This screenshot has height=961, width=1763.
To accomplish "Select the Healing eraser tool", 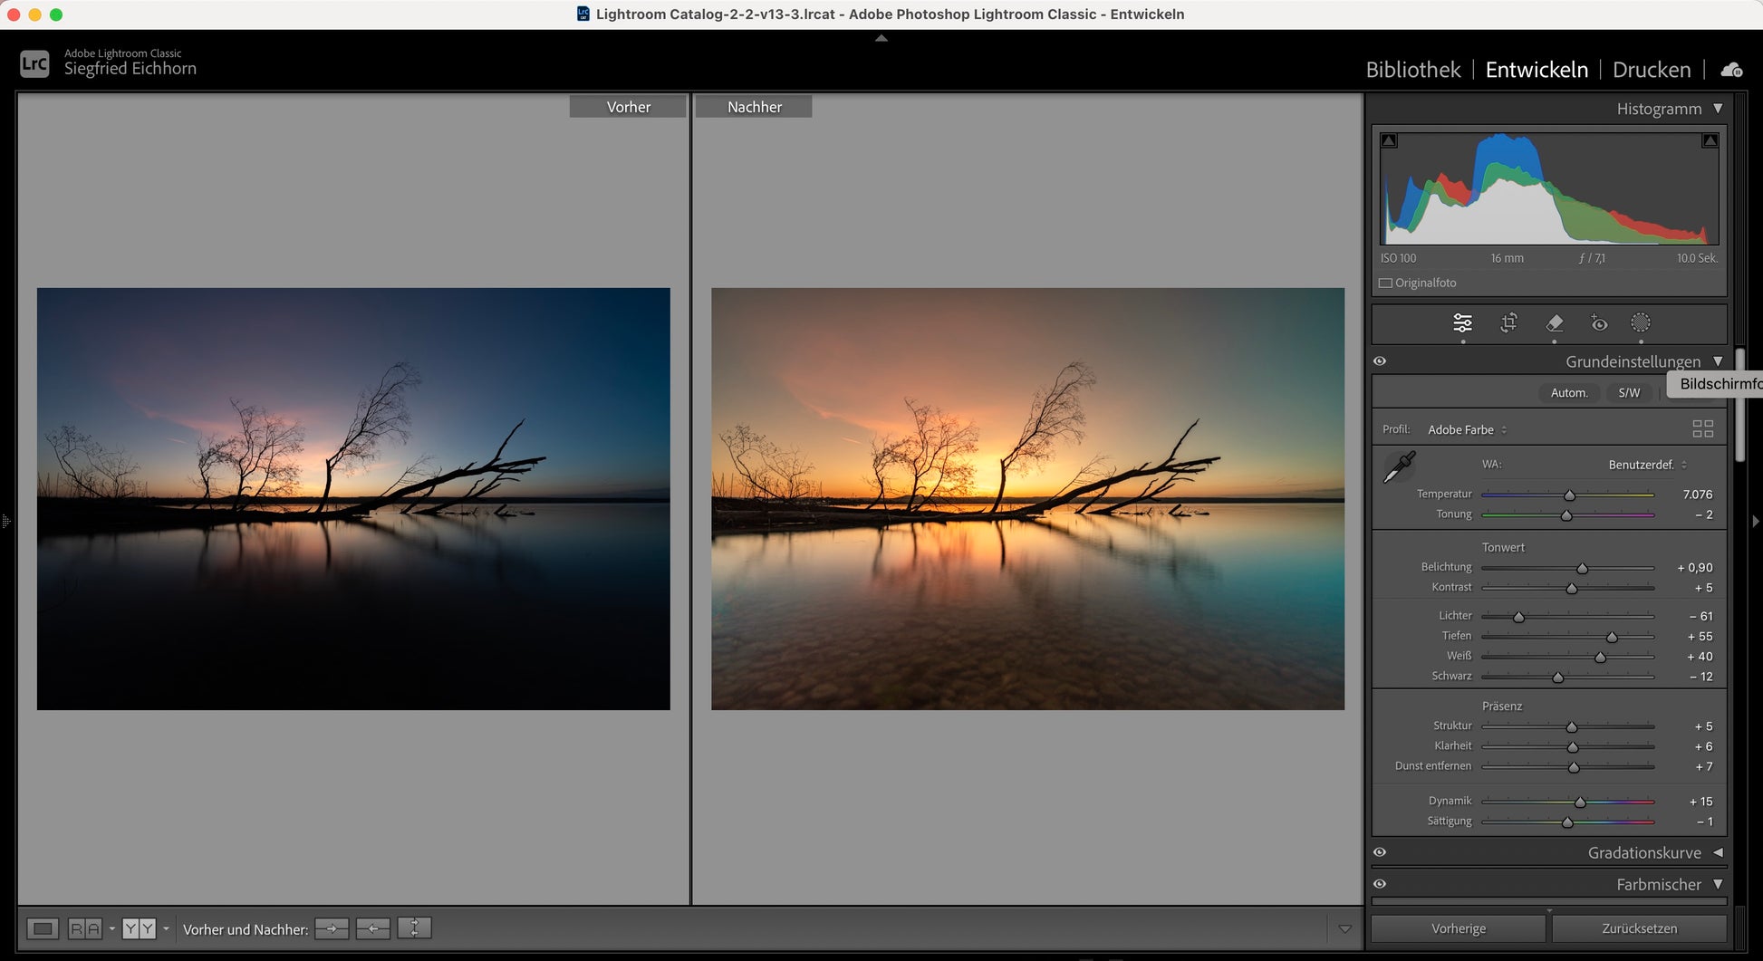I will point(1555,323).
